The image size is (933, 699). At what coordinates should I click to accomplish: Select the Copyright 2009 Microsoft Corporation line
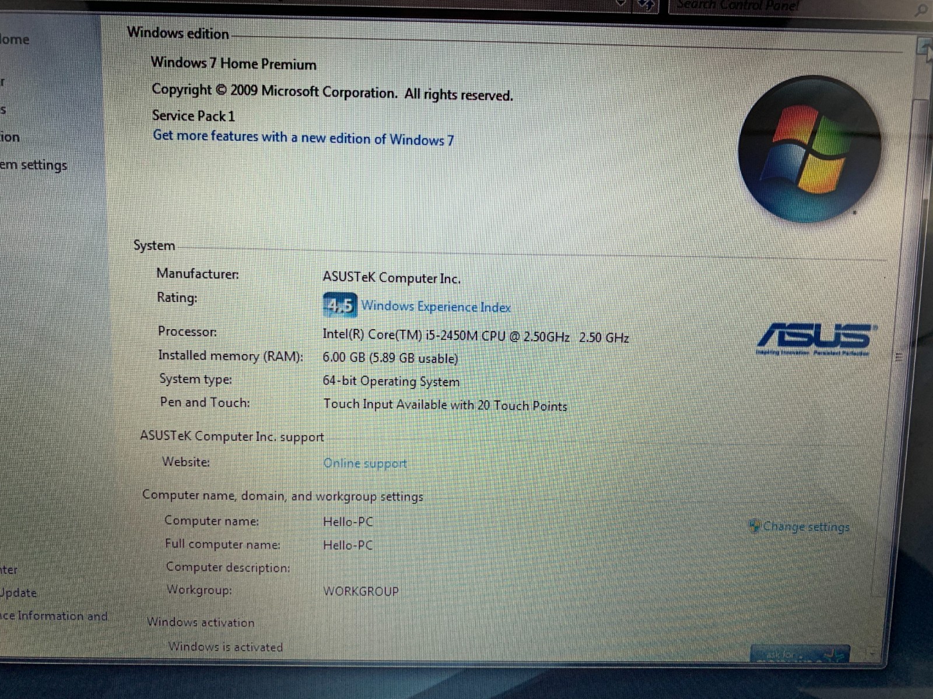tap(332, 92)
